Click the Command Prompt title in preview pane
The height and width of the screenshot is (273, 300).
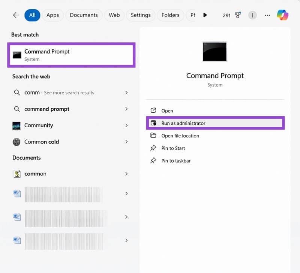pos(215,76)
